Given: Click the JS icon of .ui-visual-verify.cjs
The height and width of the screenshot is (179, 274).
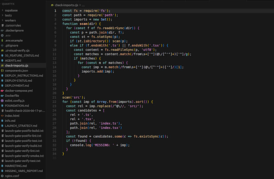Looking at the screenshot, I should [x=2, y=51].
